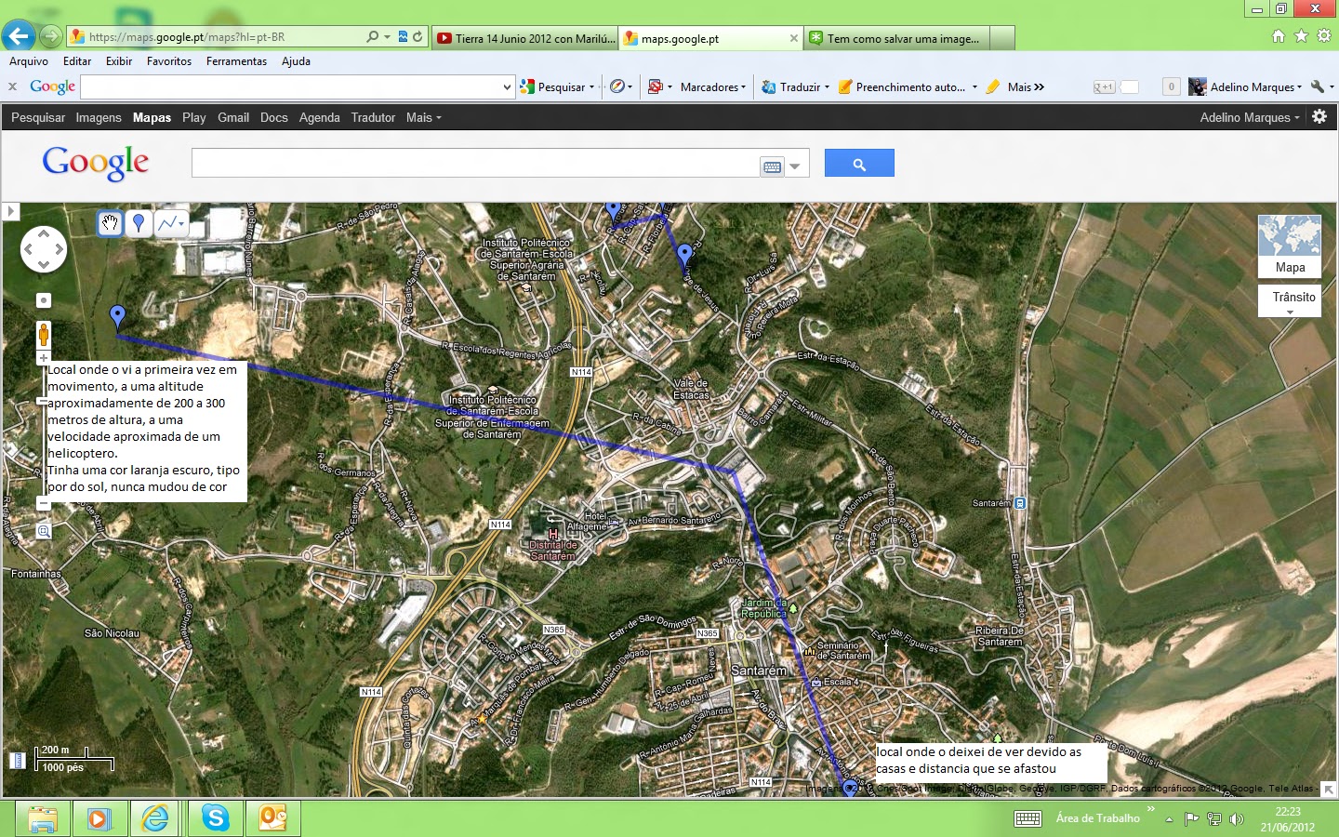Open the Exibir menu

pyautogui.click(x=119, y=61)
